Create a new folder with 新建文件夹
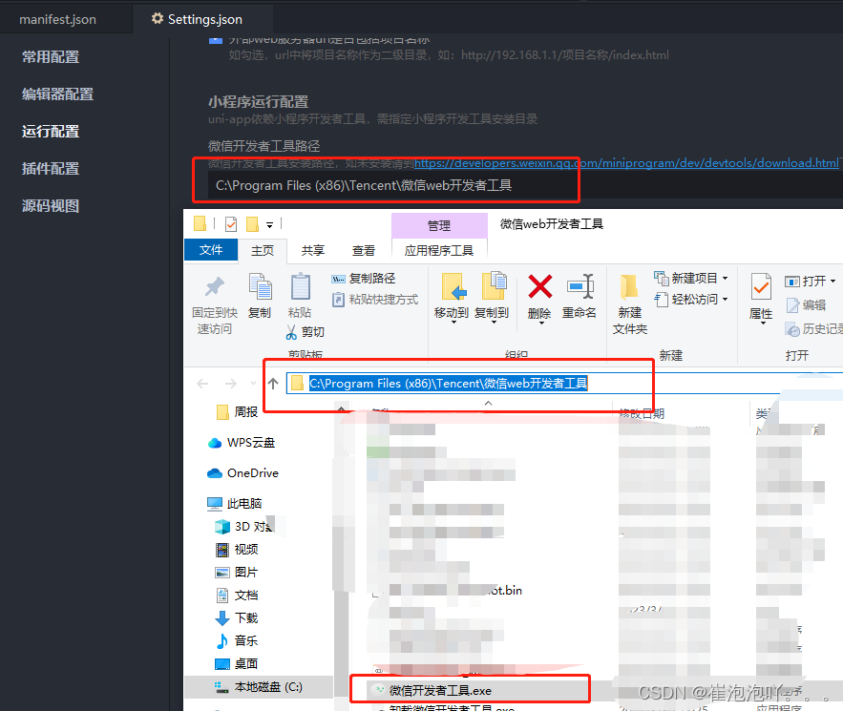Screen dimensions: 843x711 (630, 304)
